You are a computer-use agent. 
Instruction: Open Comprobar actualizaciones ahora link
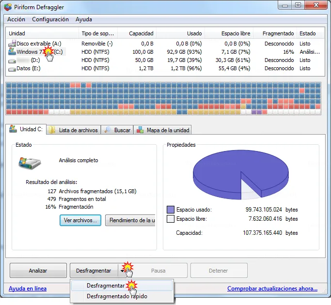click(272, 289)
